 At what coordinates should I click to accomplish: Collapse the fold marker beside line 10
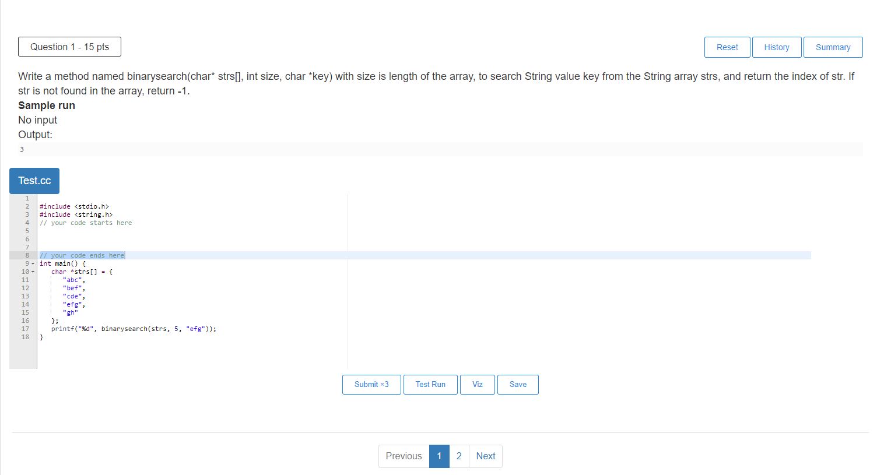(33, 272)
